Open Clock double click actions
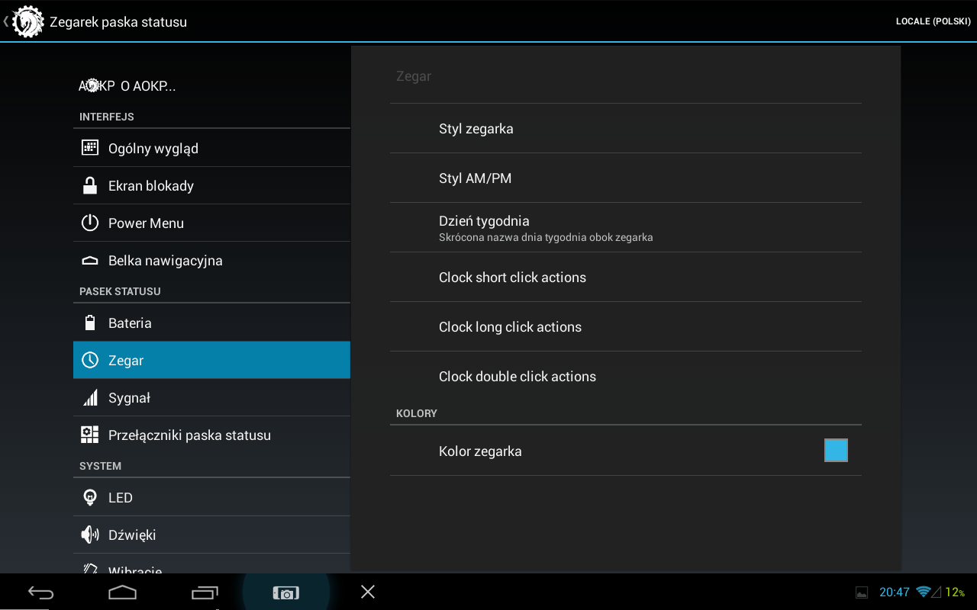Screen dimensions: 977x610 pos(626,376)
